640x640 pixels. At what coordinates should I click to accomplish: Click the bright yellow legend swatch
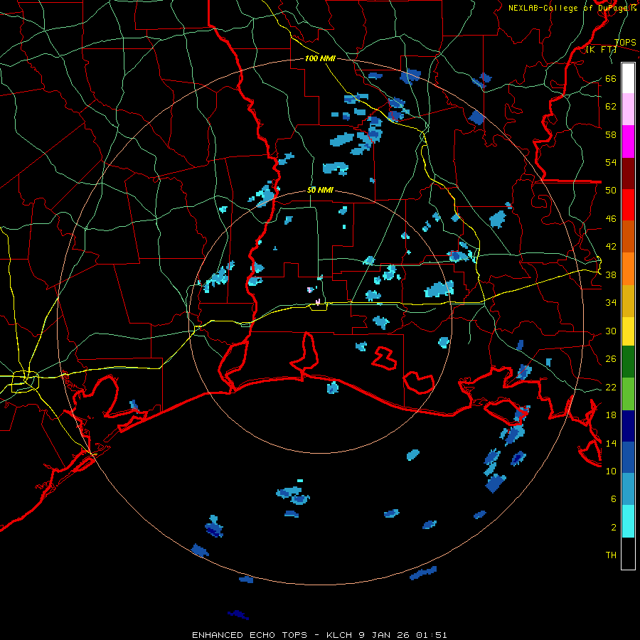(x=628, y=331)
